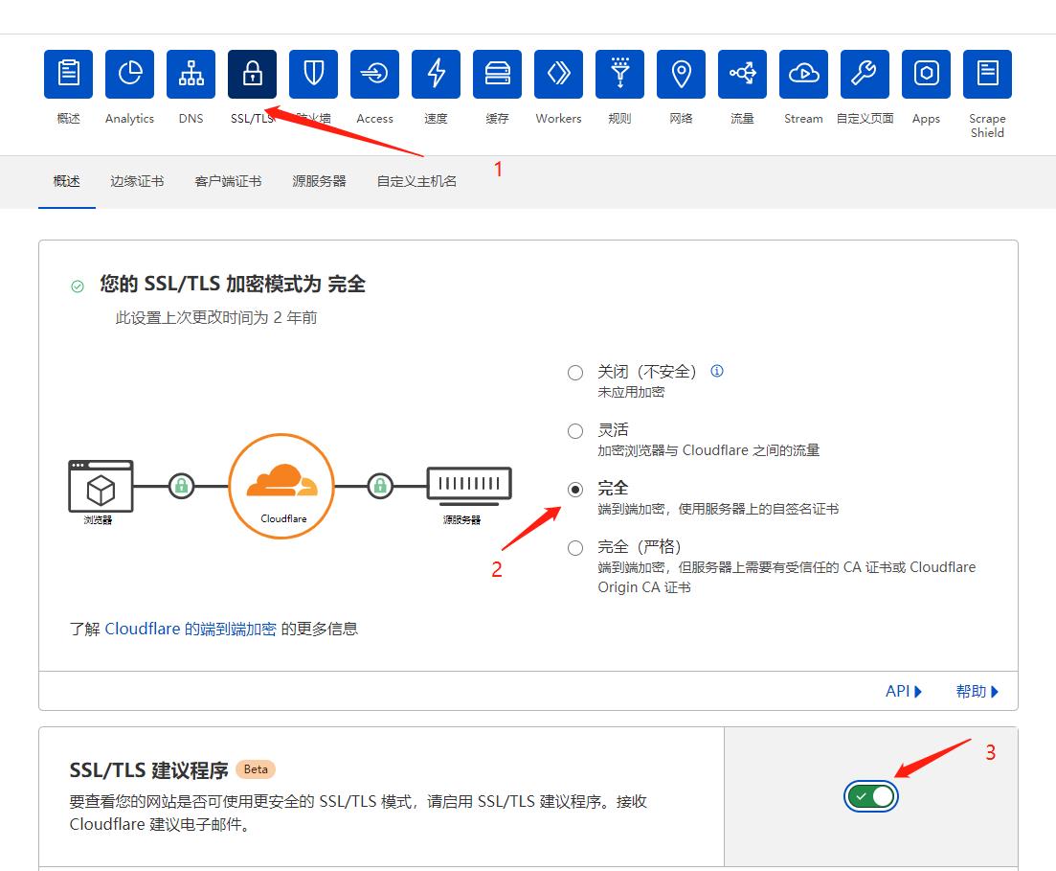Open the 防火墙 shield icon

(313, 74)
